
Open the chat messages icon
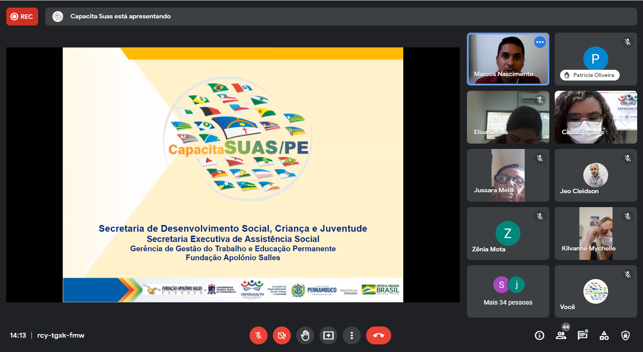click(583, 335)
